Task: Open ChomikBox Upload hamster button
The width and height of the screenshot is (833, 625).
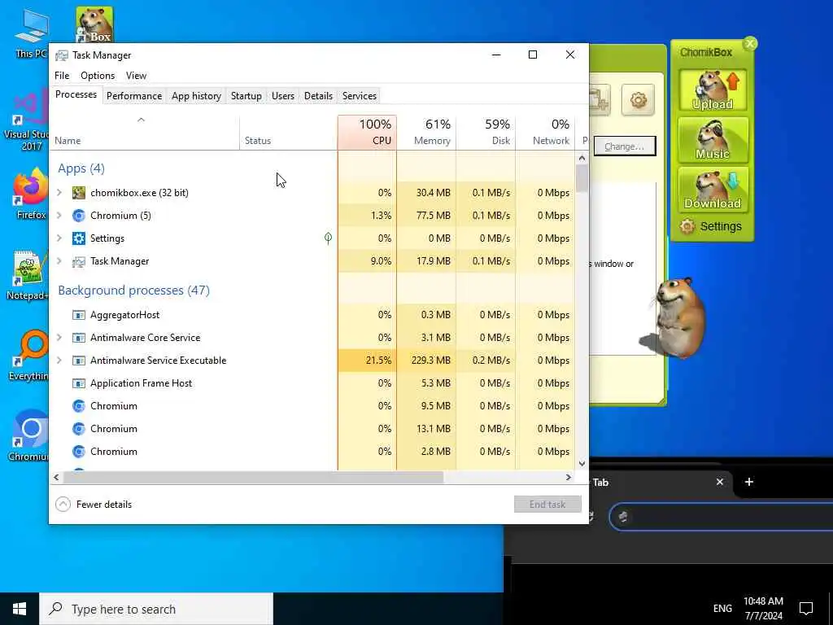Action: pyautogui.click(x=713, y=90)
